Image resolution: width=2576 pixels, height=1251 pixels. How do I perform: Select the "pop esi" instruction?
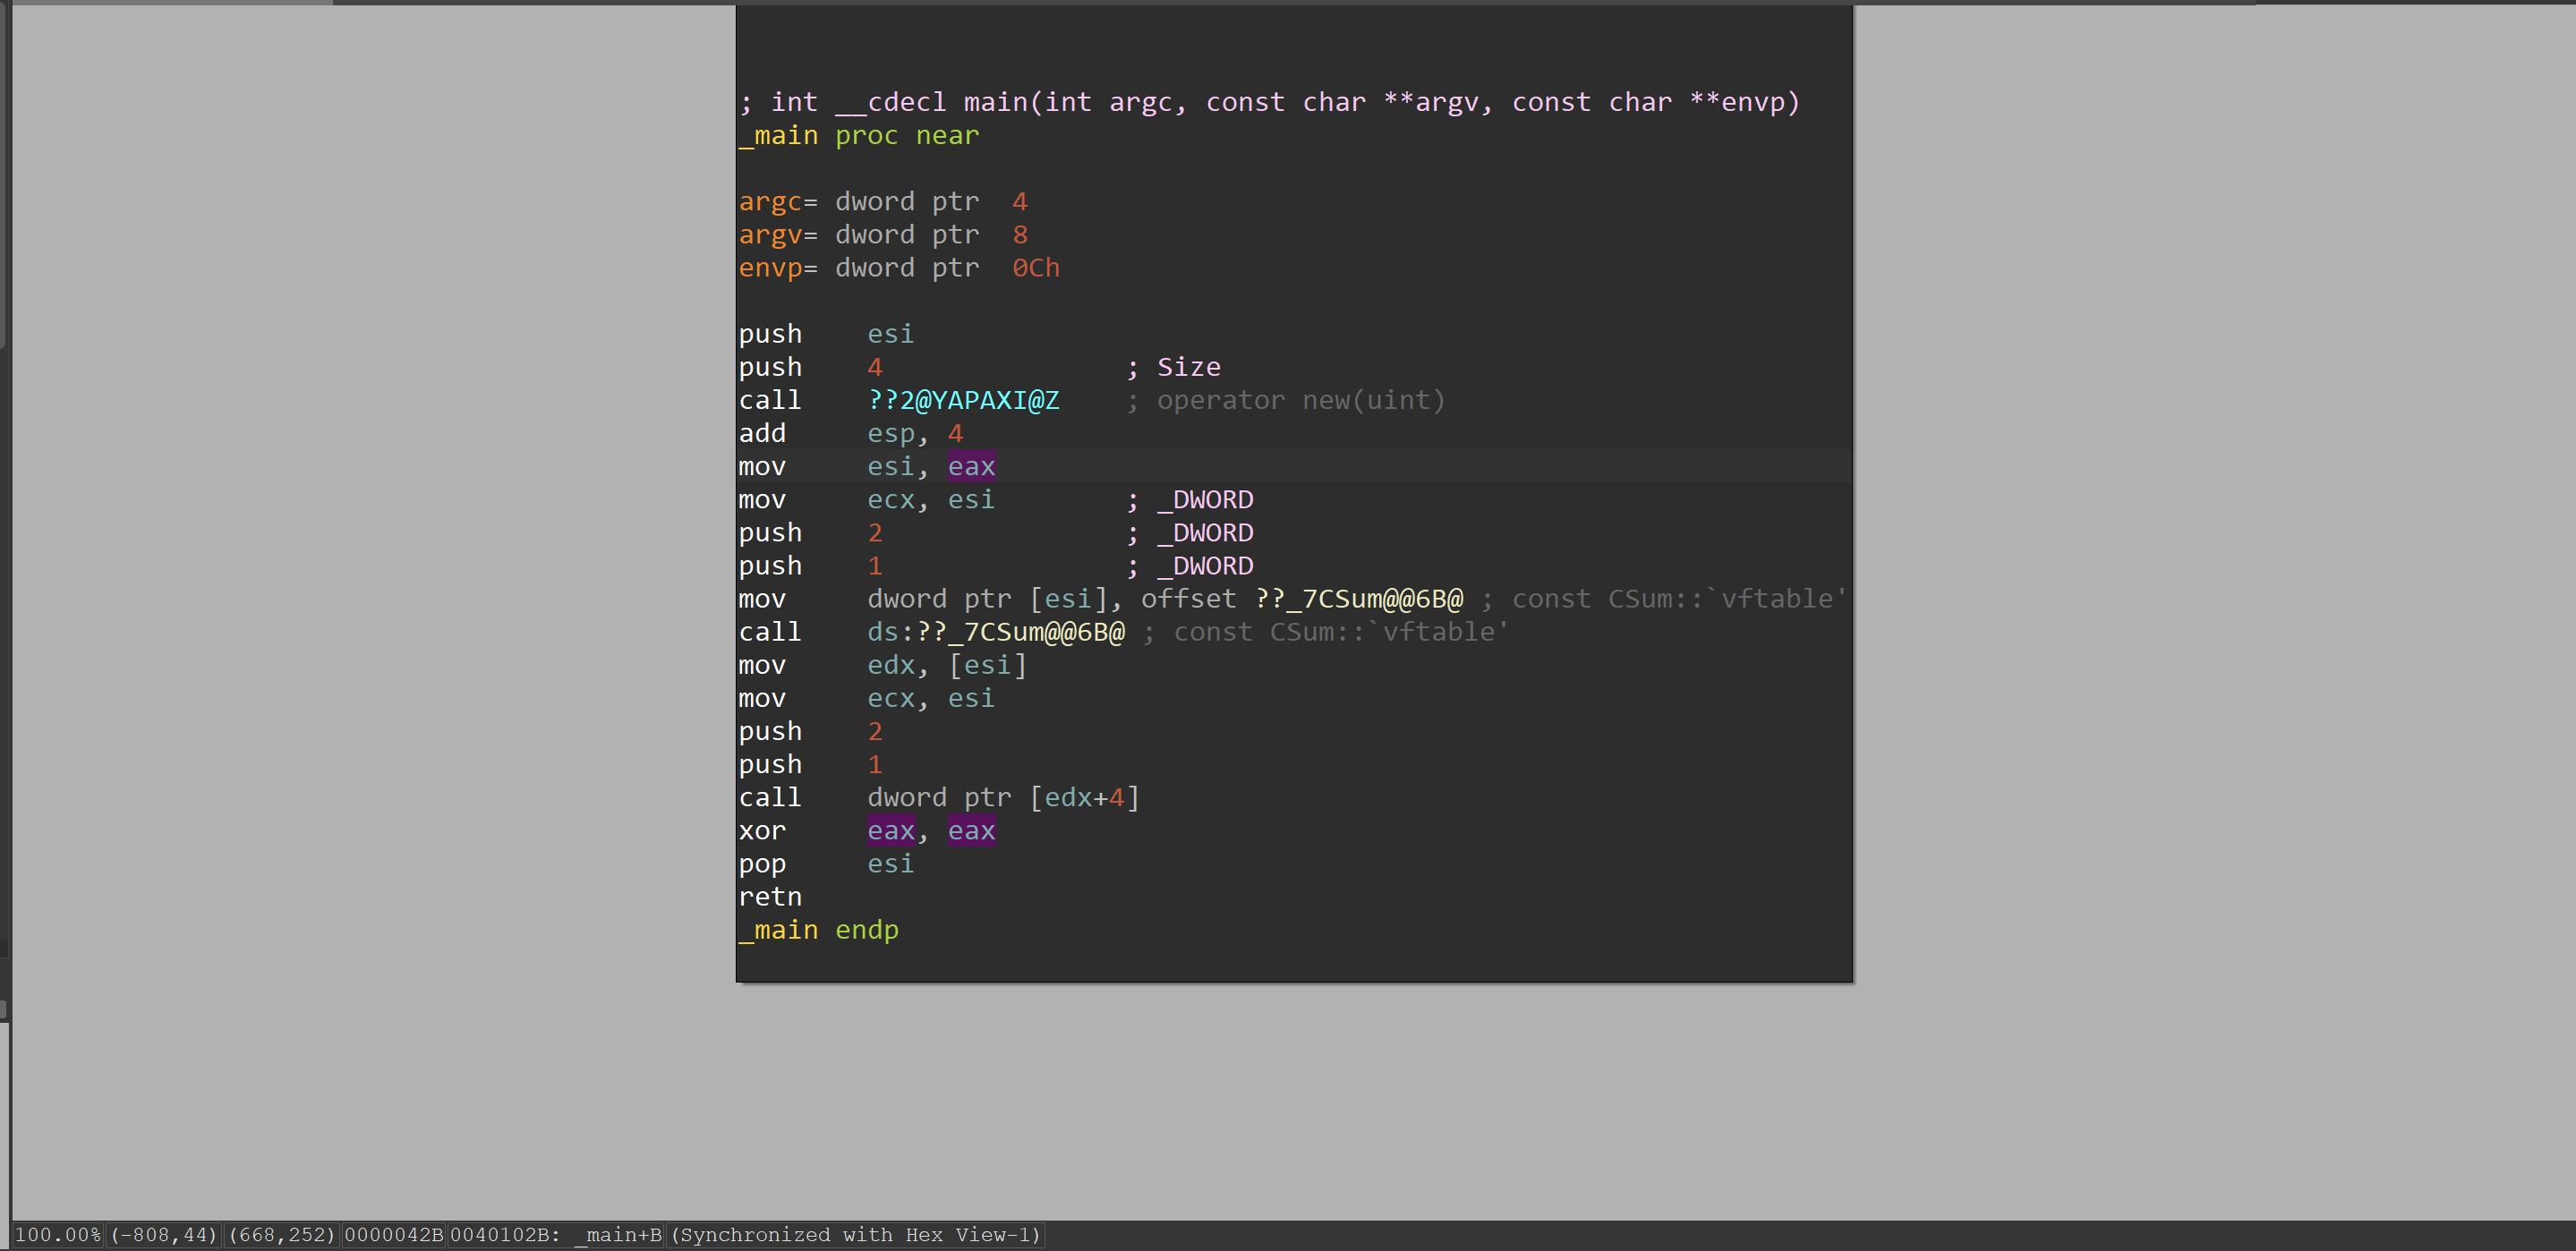click(x=826, y=863)
